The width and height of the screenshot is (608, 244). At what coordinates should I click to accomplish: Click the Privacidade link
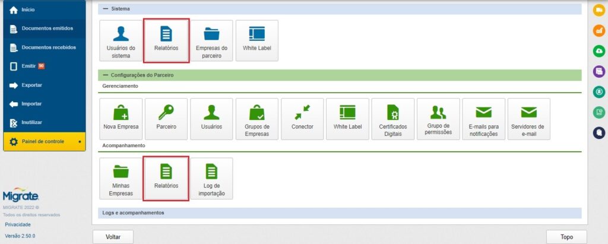click(x=17, y=224)
